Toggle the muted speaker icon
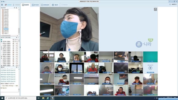 coord(6,5)
